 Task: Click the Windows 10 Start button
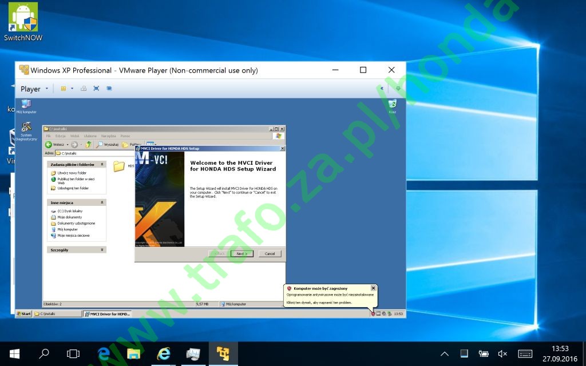click(x=14, y=353)
